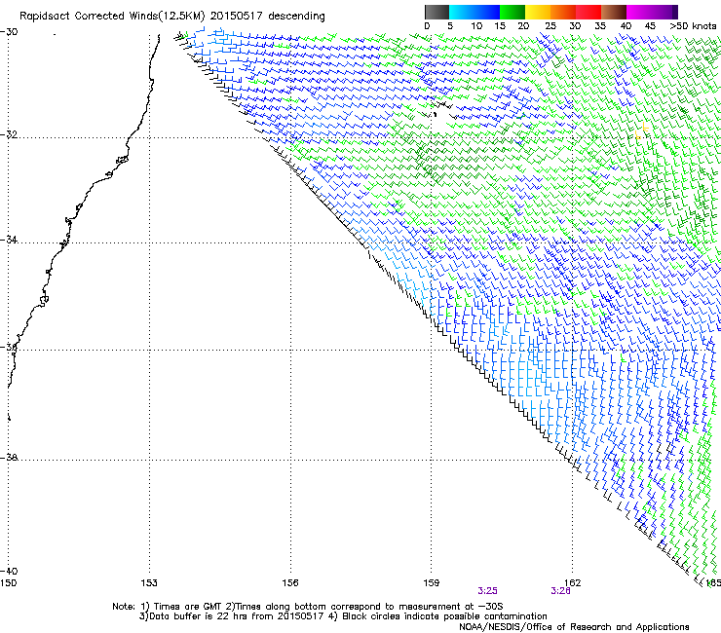Click the legend label '40'
The width and height of the screenshot is (721, 633).
[x=626, y=26]
